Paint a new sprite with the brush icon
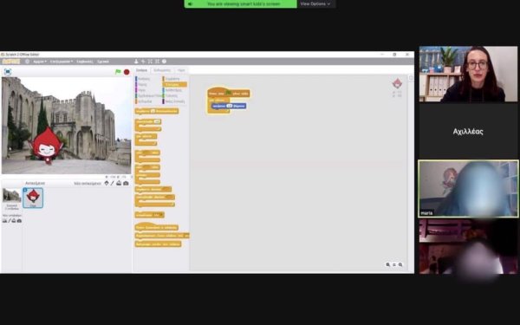Image resolution: width=520 pixels, height=325 pixels. [113, 183]
